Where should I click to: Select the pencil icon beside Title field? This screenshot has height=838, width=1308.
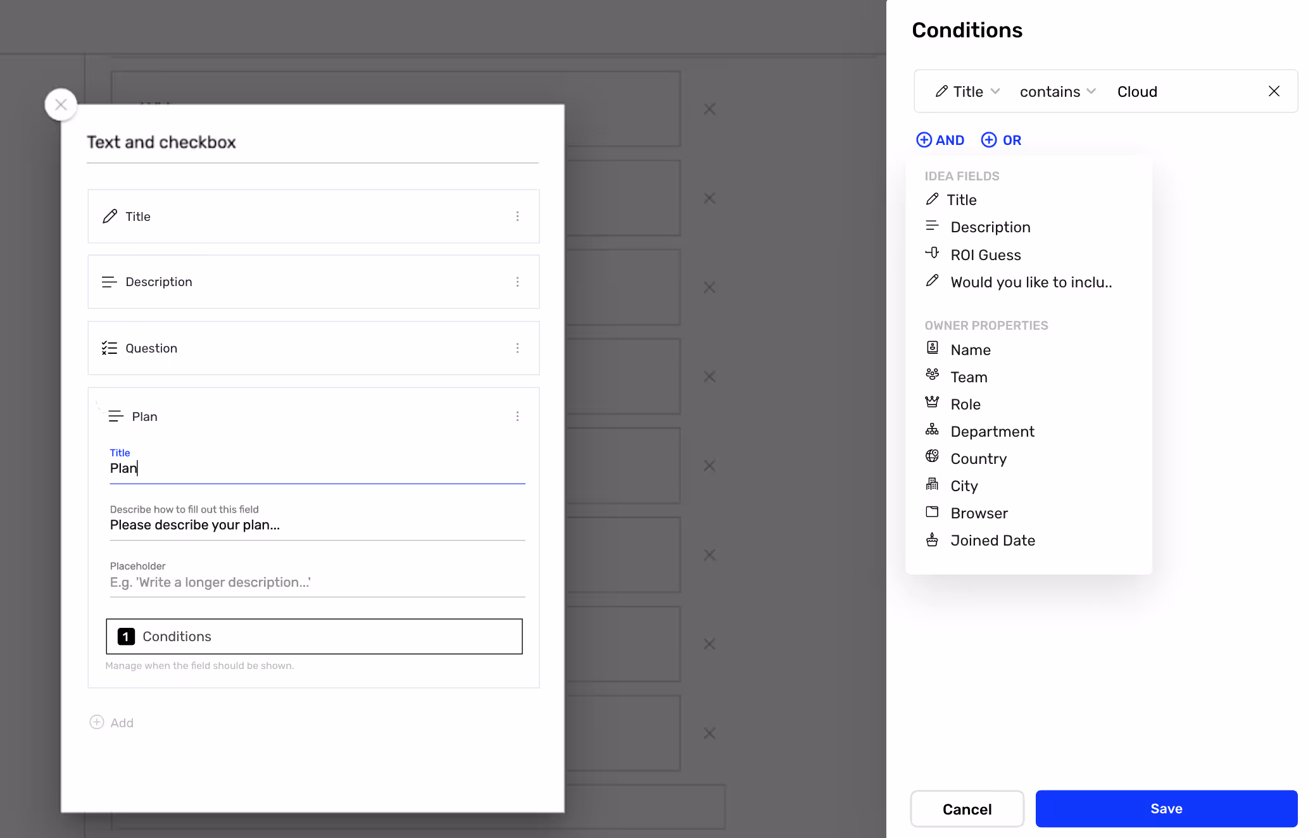click(111, 216)
